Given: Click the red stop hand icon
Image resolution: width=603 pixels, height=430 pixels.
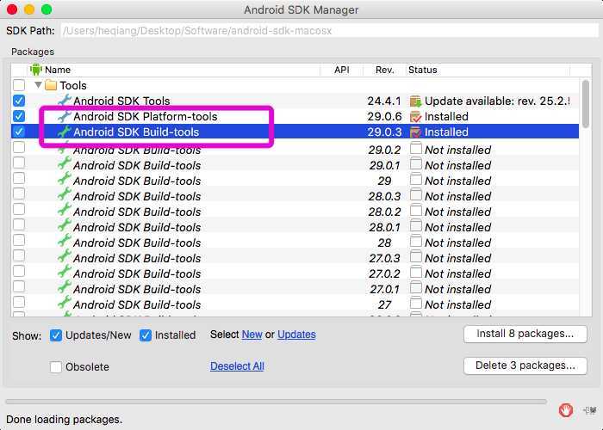Looking at the screenshot, I should pos(566,410).
